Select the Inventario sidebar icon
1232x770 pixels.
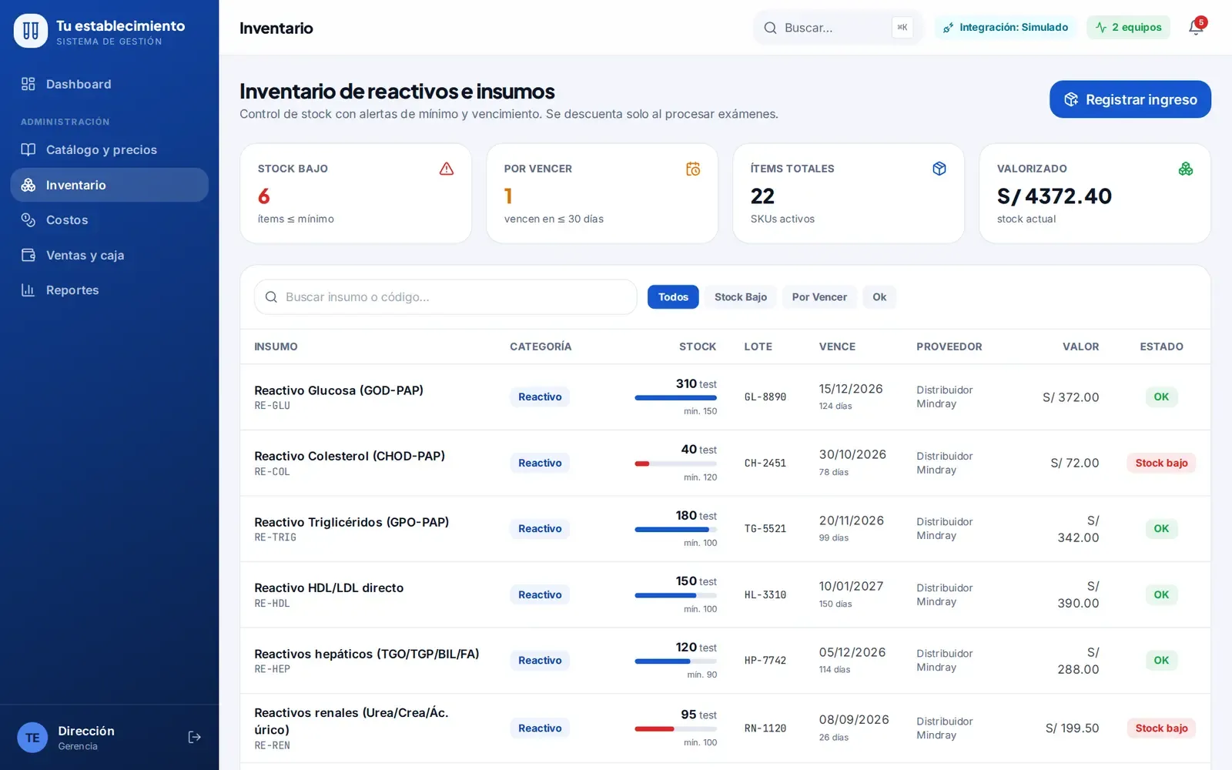coord(28,185)
